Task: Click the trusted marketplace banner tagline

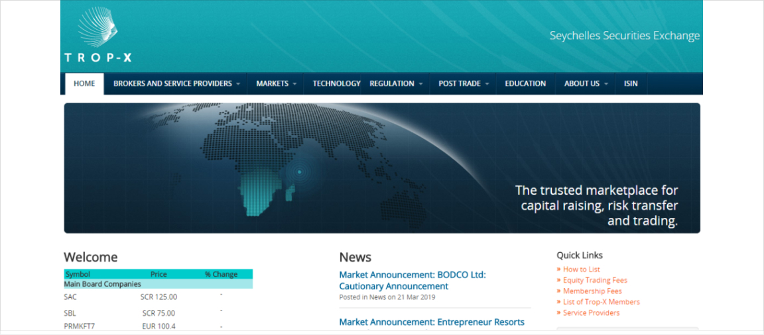Action: (597, 205)
